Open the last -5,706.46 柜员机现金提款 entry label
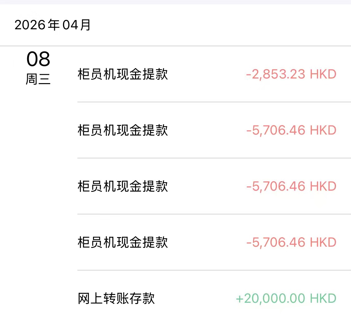The image size is (351, 323). 123,242
